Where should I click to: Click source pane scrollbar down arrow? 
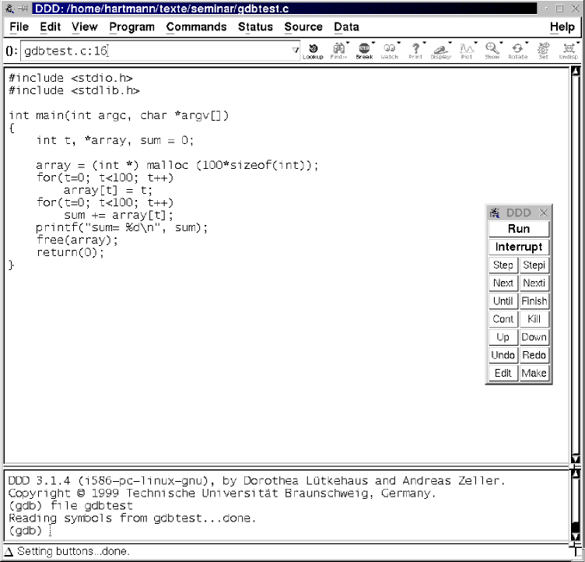click(576, 459)
